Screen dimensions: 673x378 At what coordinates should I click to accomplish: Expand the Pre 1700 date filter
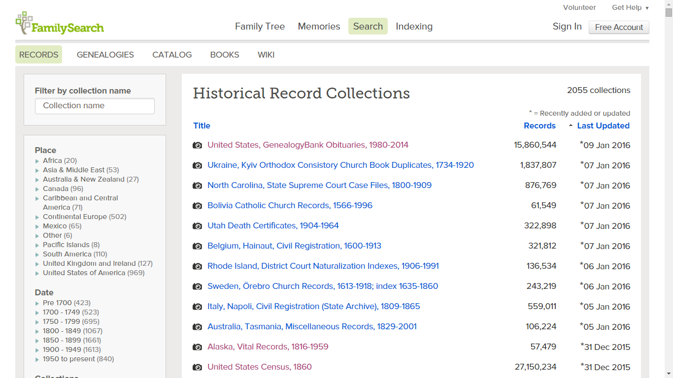(37, 303)
